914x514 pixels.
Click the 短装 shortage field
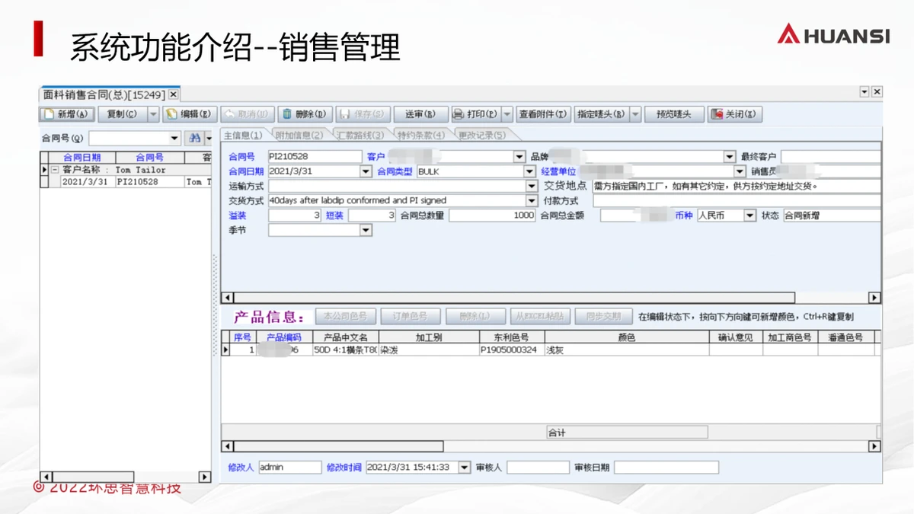(x=372, y=215)
